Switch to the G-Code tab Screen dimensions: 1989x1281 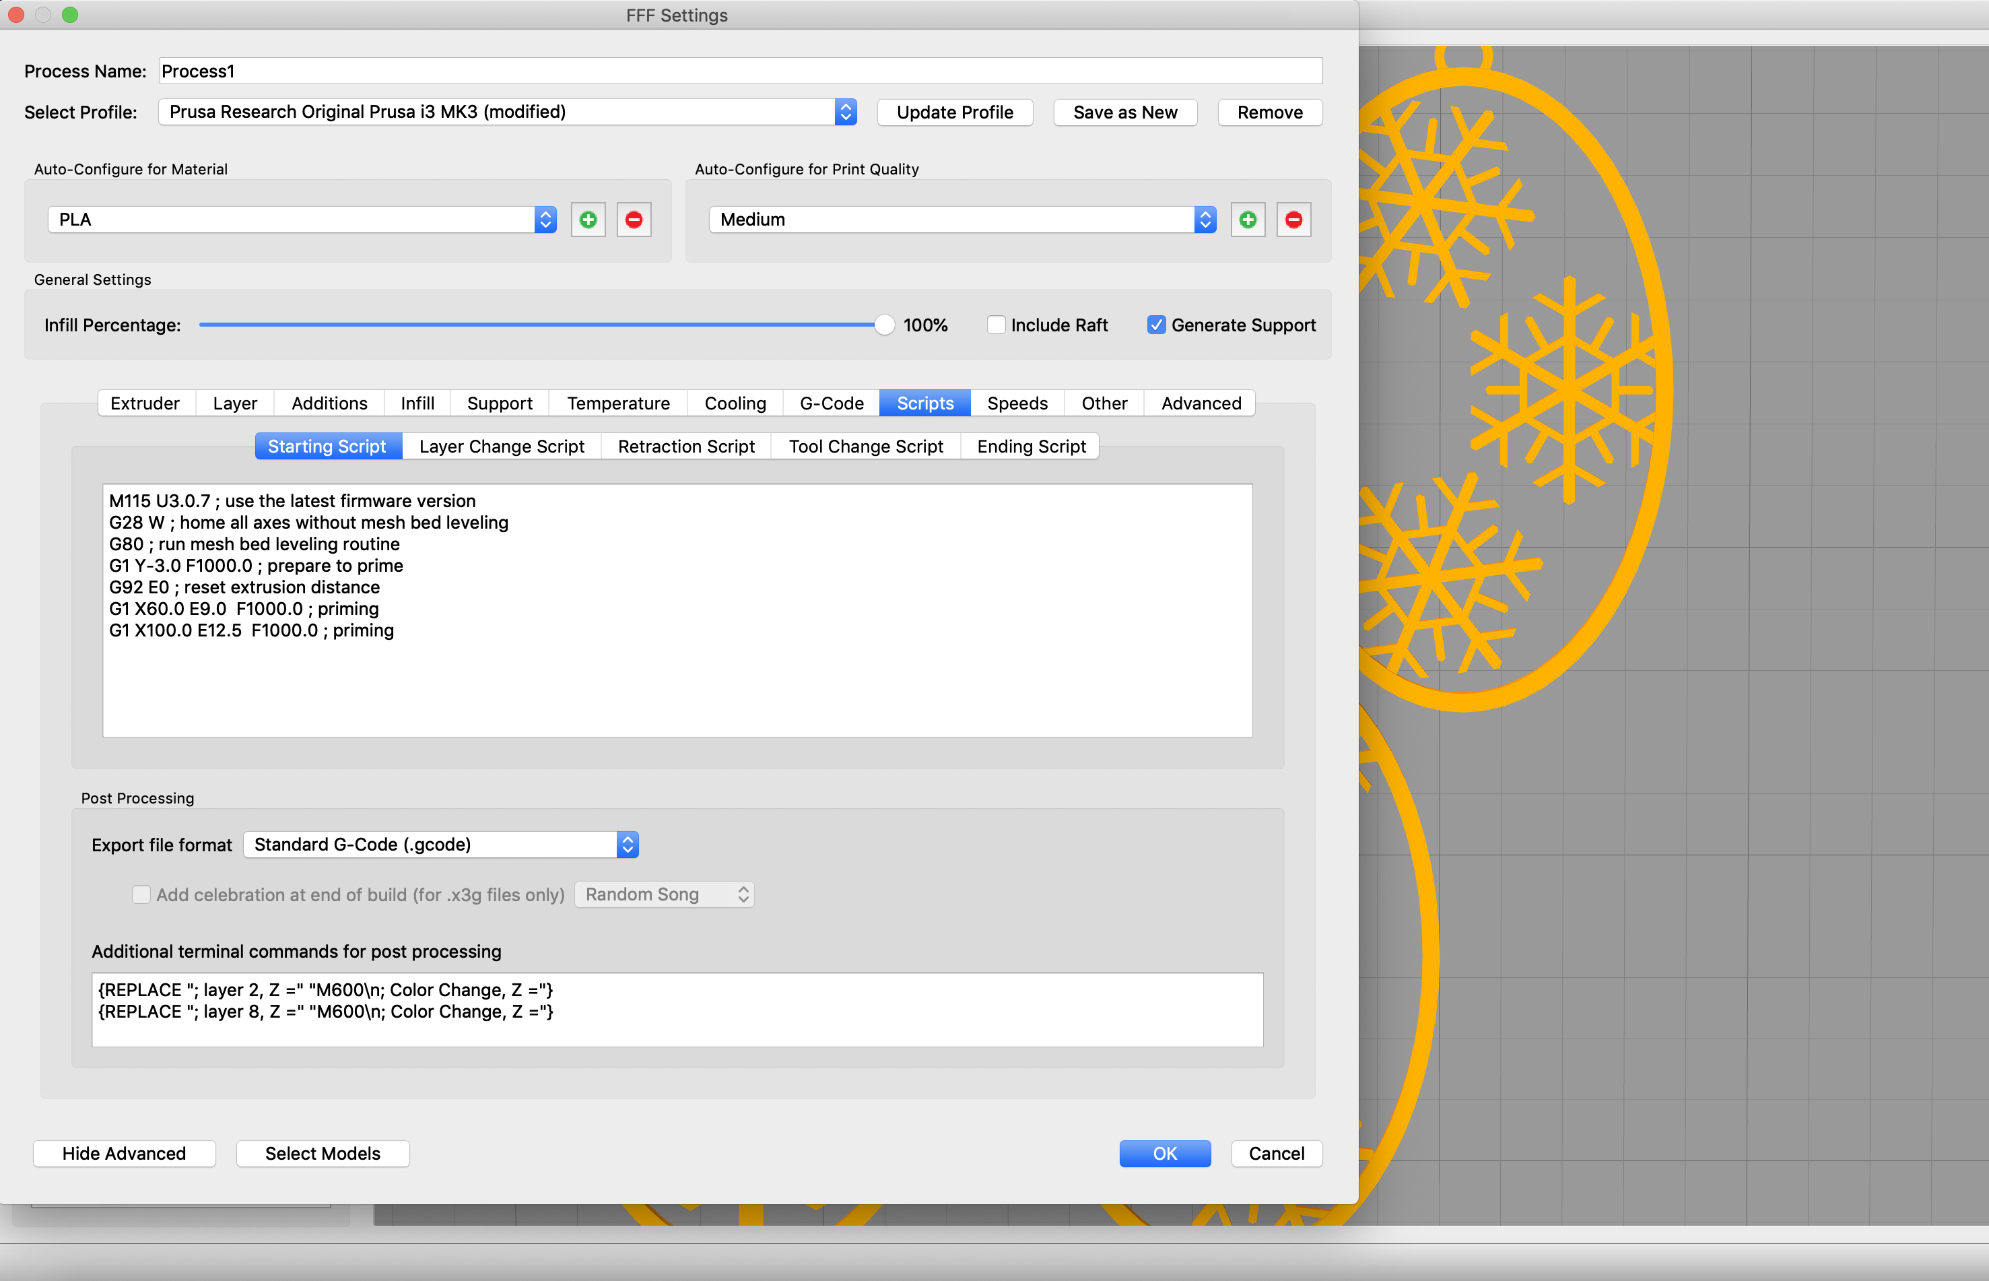pos(832,403)
